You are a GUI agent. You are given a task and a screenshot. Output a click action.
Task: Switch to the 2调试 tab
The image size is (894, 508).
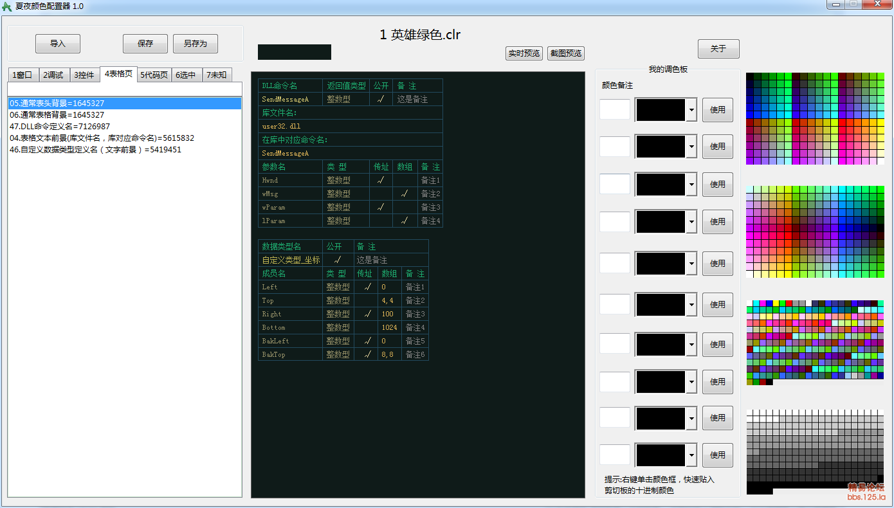click(54, 75)
